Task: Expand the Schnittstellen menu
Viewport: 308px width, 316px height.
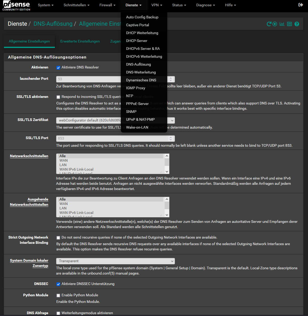Action: click(76, 5)
